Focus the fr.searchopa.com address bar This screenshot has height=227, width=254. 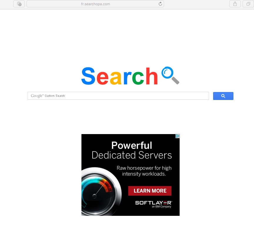[x=95, y=4]
